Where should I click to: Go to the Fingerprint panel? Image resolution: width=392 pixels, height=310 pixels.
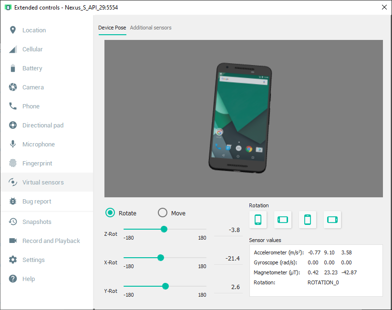coord(37,164)
